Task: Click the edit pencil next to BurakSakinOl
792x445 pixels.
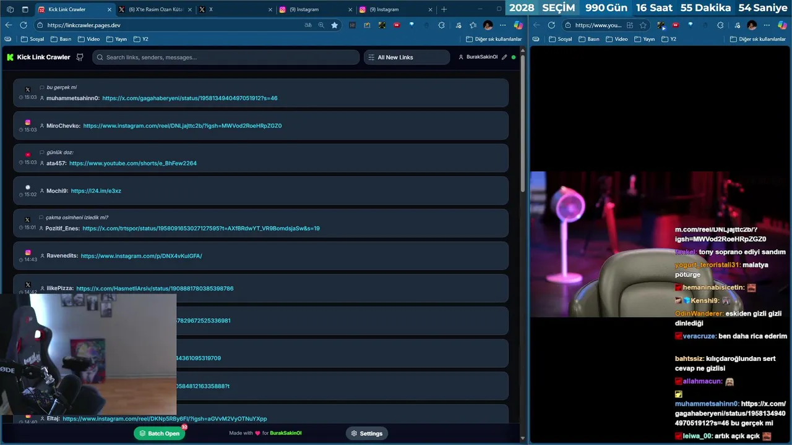Action: tap(504, 57)
